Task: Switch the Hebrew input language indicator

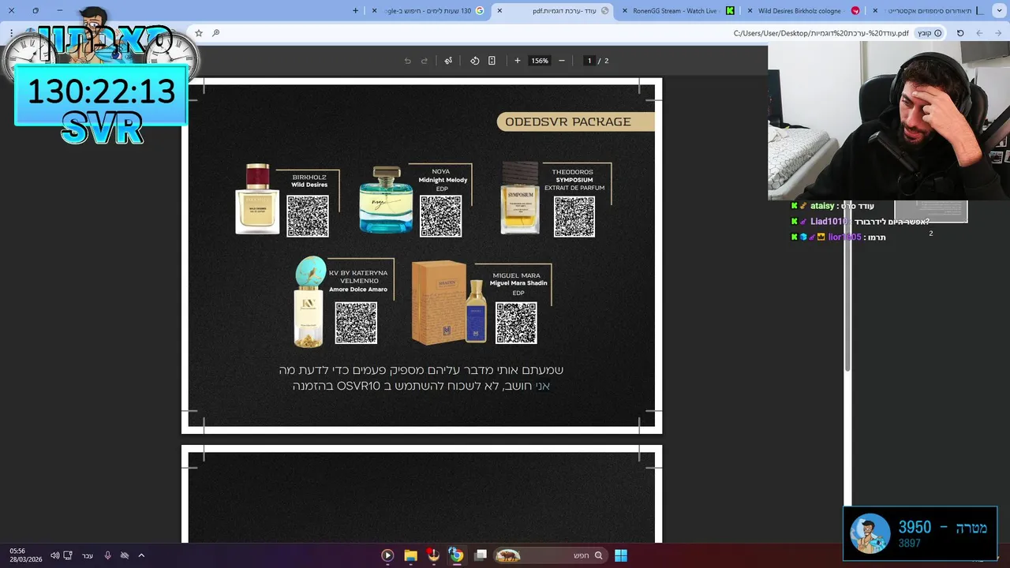Action: [88, 555]
